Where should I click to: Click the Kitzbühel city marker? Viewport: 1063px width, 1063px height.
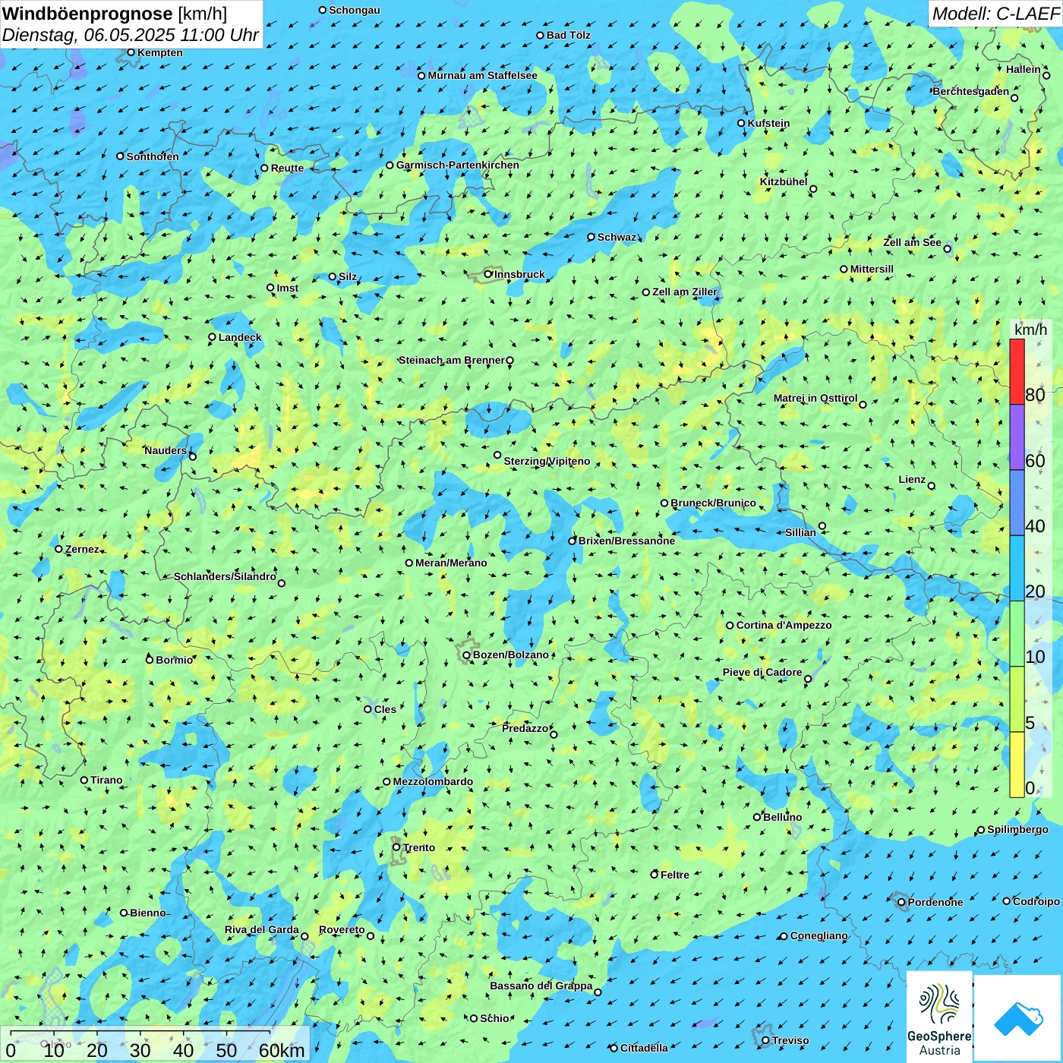click(x=813, y=189)
